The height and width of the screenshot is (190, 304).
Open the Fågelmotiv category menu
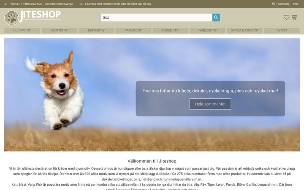[207, 30]
